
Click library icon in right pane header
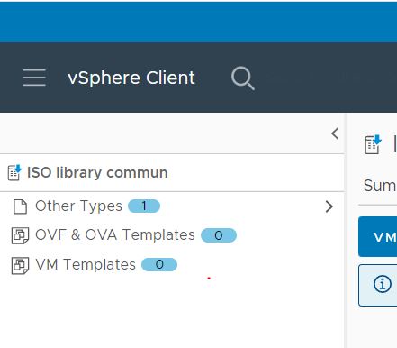click(373, 144)
